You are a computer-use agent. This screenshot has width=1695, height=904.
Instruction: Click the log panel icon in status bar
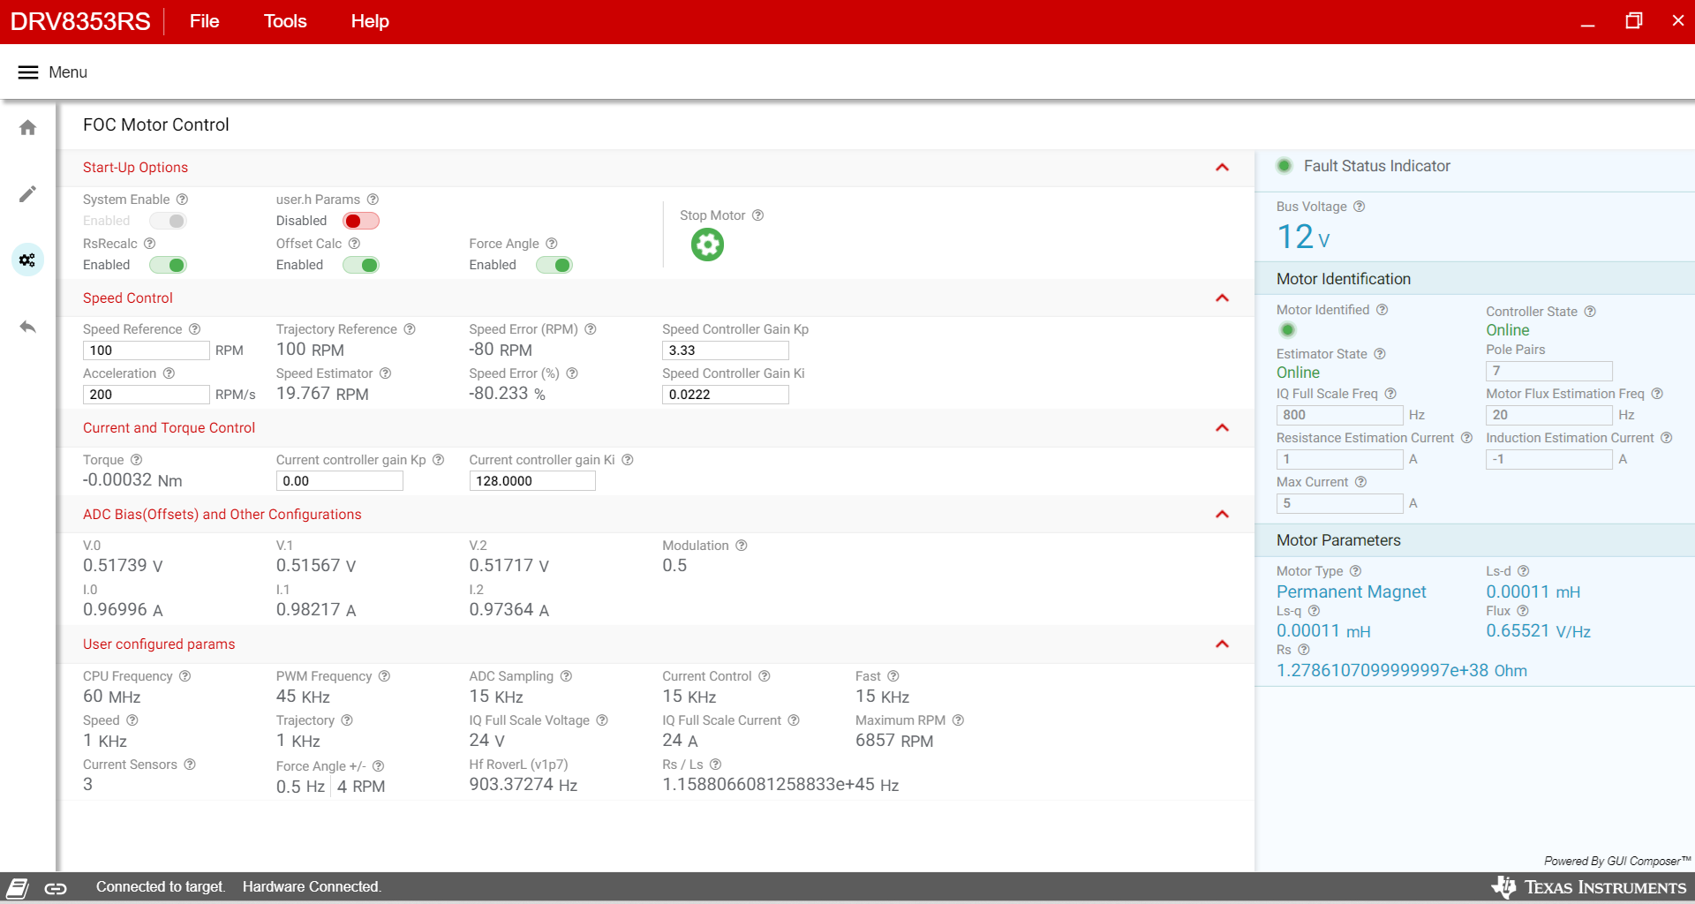pyautogui.click(x=18, y=888)
